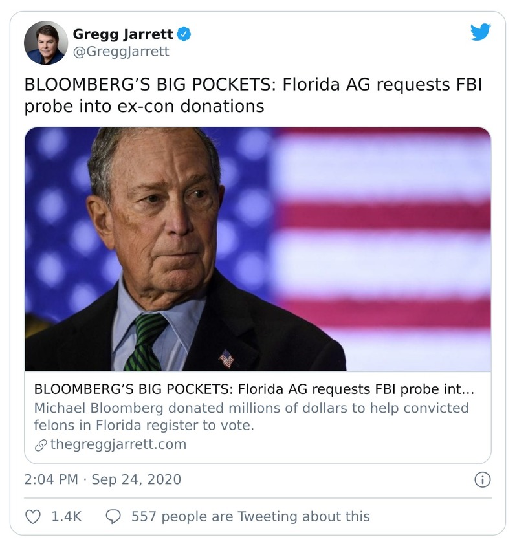Click the chain link icon beside the domain
The width and height of the screenshot is (517, 546).
[x=40, y=445]
